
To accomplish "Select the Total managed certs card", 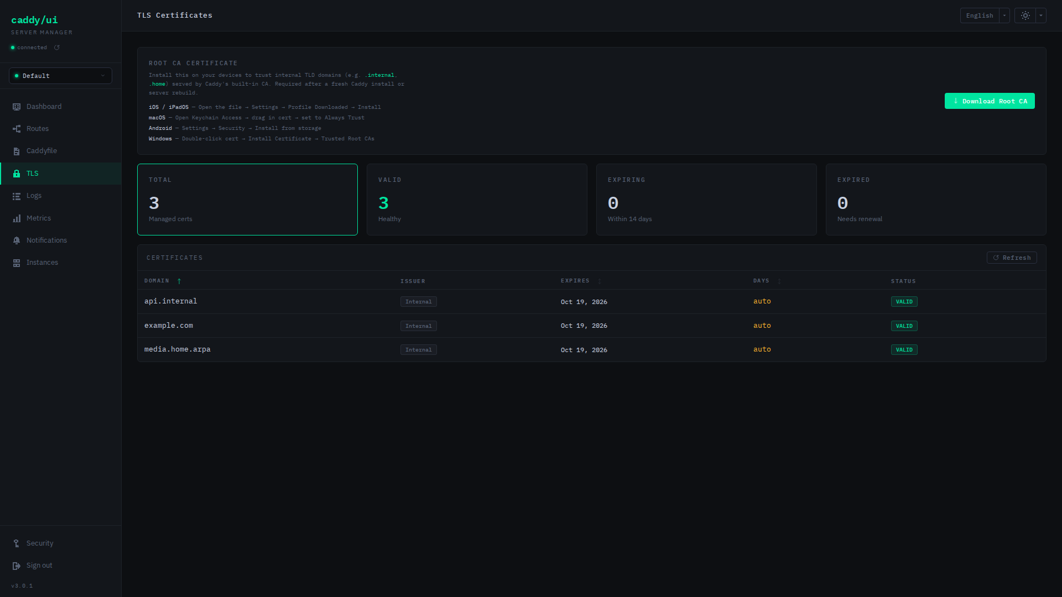I will tap(247, 200).
